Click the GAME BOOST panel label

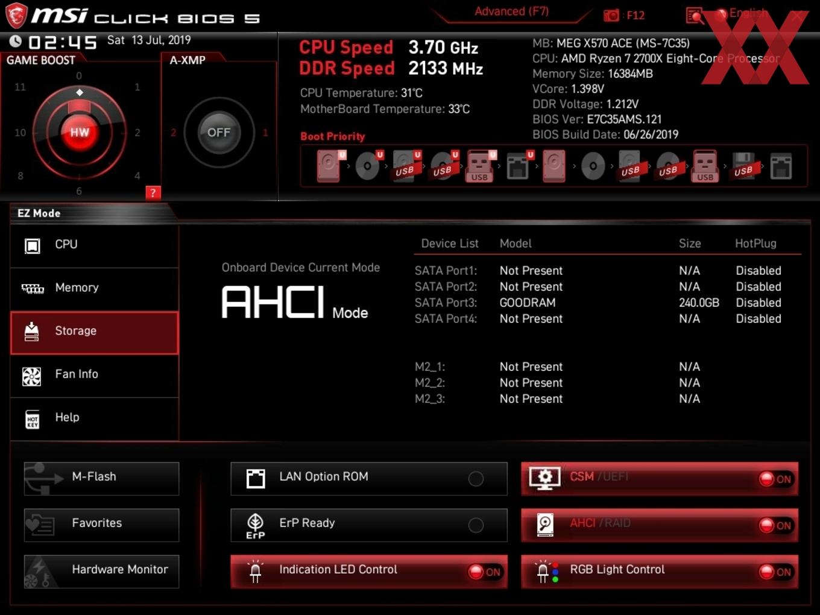pyautogui.click(x=41, y=60)
